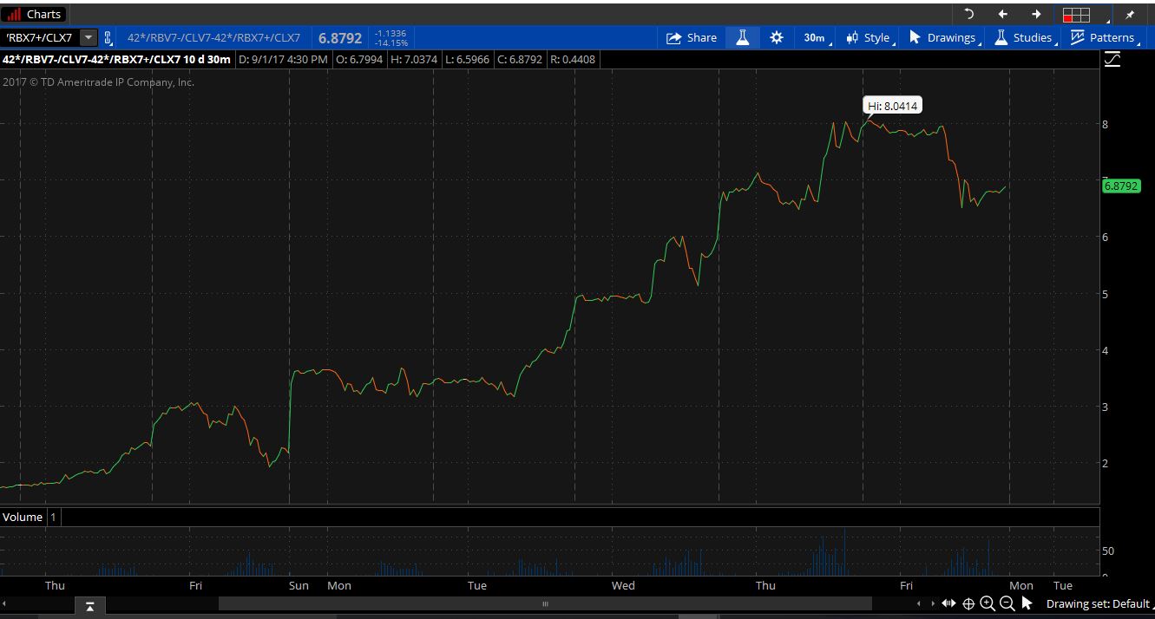Click the R: 0.4408 range value
Screen dimensions: 1155x619
point(574,59)
